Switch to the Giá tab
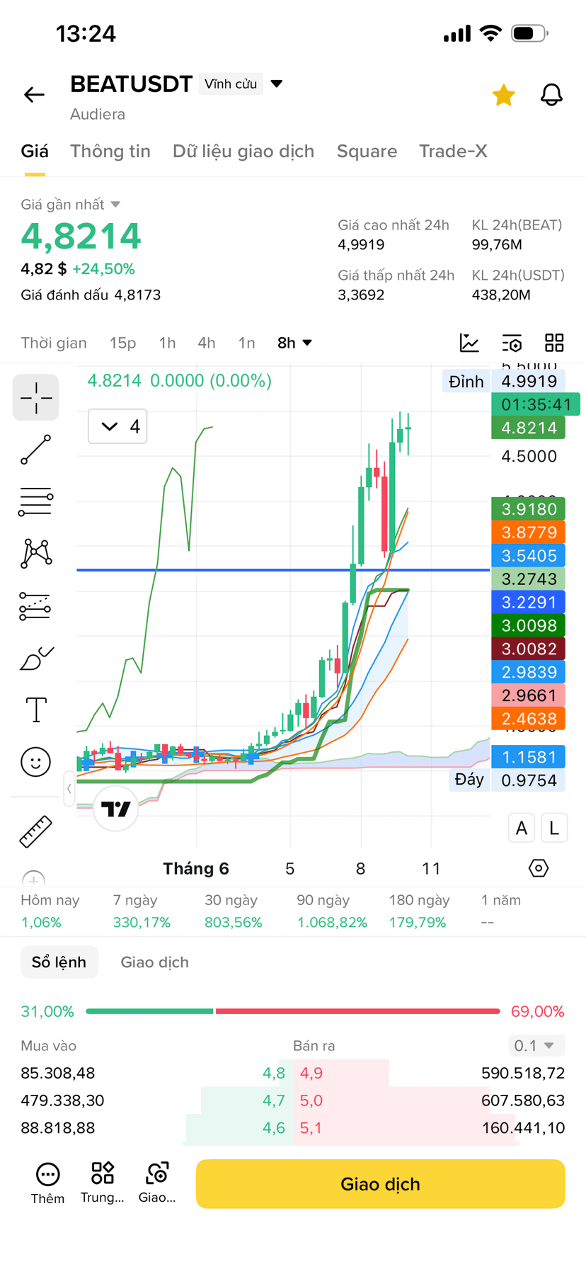The image size is (586, 1269). click(x=35, y=152)
